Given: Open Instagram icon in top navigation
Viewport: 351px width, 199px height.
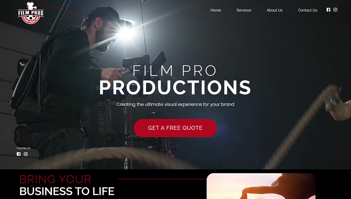Looking at the screenshot, I should coord(335,9).
